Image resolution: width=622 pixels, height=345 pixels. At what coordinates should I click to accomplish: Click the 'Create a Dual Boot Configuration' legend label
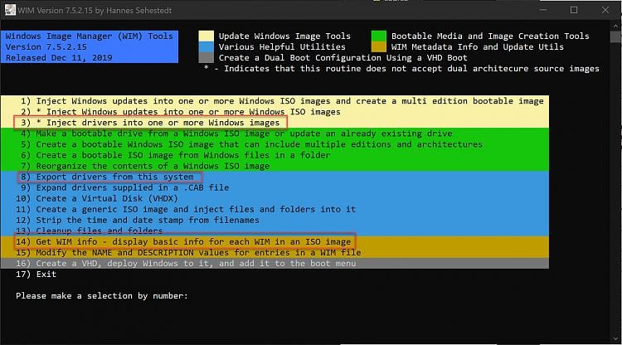click(x=343, y=58)
